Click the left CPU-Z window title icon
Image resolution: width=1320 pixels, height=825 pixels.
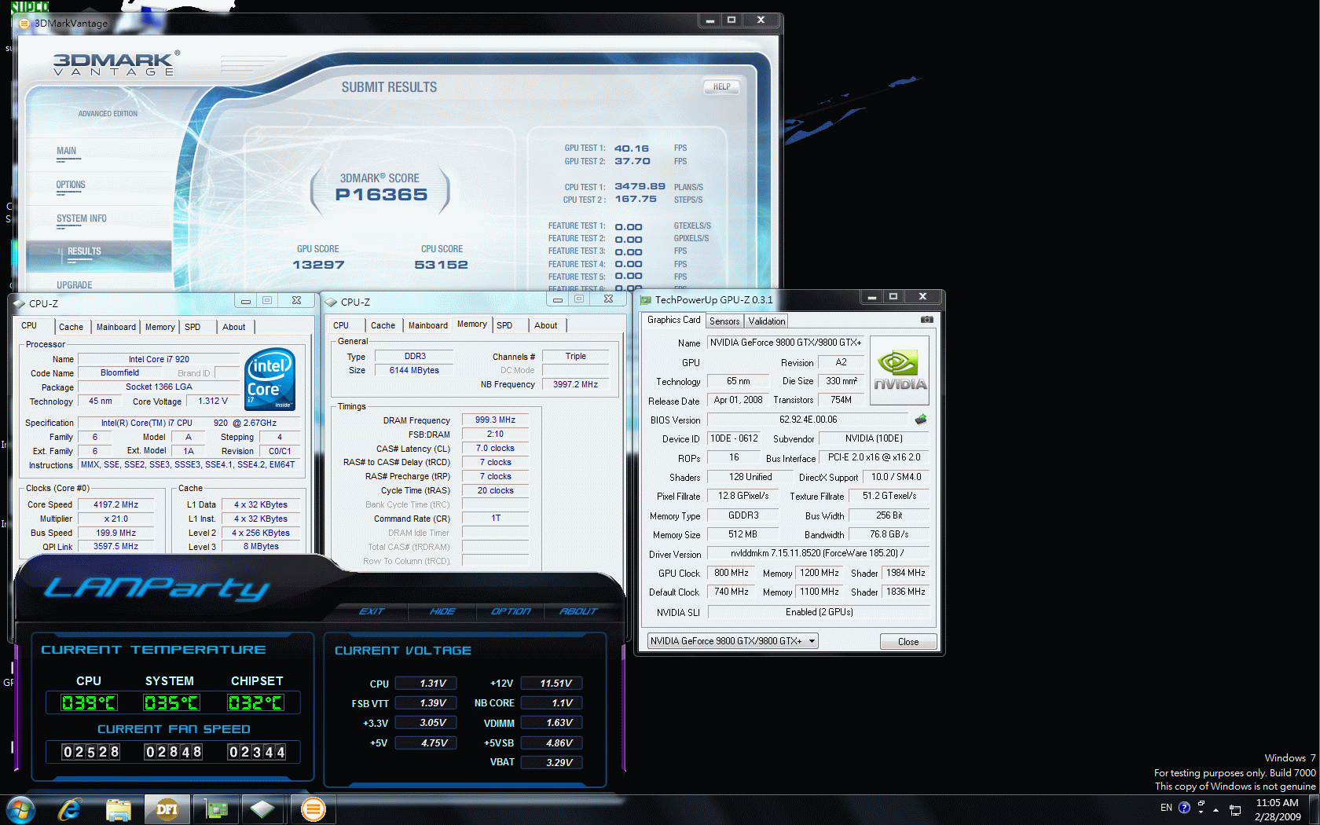pos(20,303)
